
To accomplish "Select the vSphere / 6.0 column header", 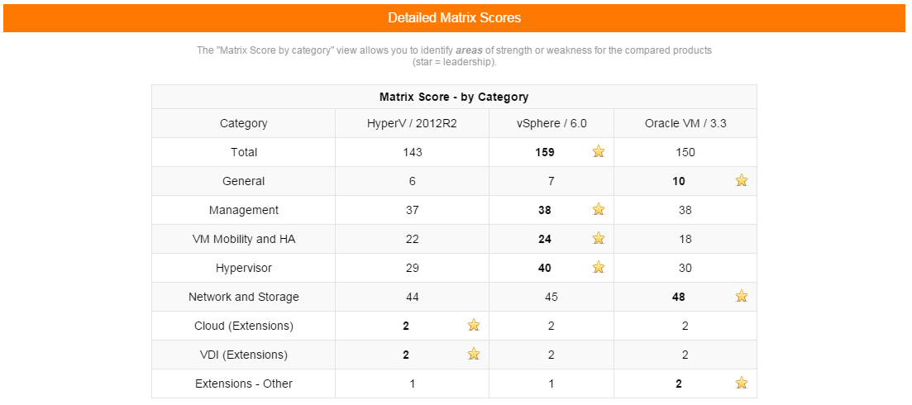I will click(551, 123).
